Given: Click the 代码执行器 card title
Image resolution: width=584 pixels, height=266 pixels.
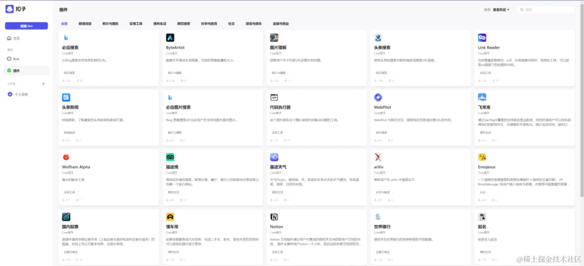Looking at the screenshot, I should click(x=280, y=107).
